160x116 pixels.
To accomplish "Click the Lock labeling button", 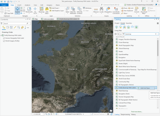I will pos(131,8).
